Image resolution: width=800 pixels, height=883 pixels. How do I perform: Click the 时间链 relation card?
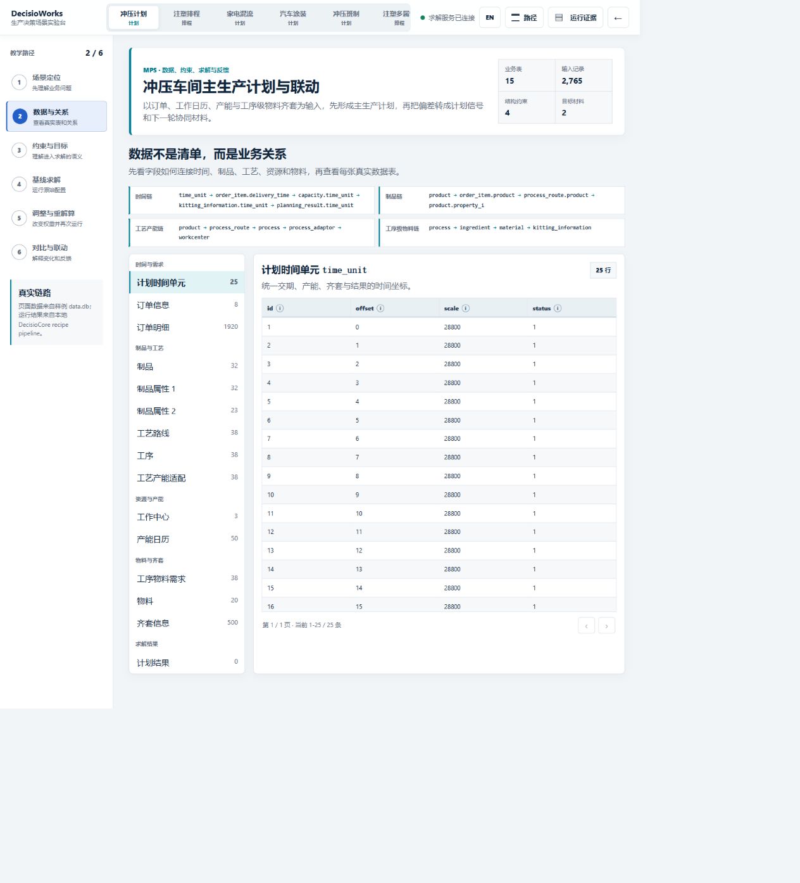251,200
